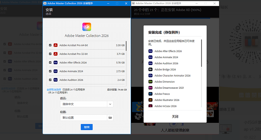This screenshot has width=261, height=140.
Task: Uncheck Adobe Acrobat Pro 64-bit checkbox
Action: [x=50, y=45]
